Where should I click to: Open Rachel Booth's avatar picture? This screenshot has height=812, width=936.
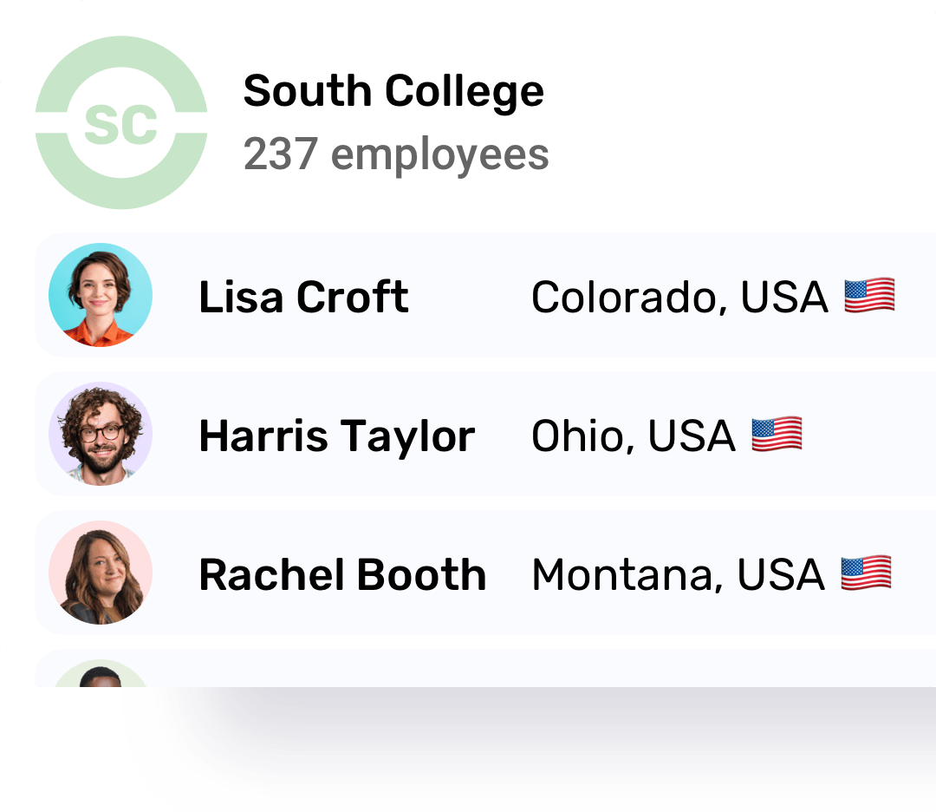click(101, 573)
